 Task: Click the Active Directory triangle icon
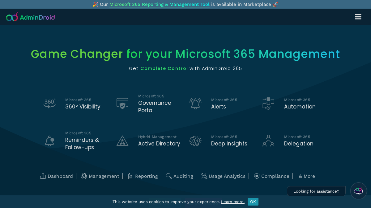(122, 141)
